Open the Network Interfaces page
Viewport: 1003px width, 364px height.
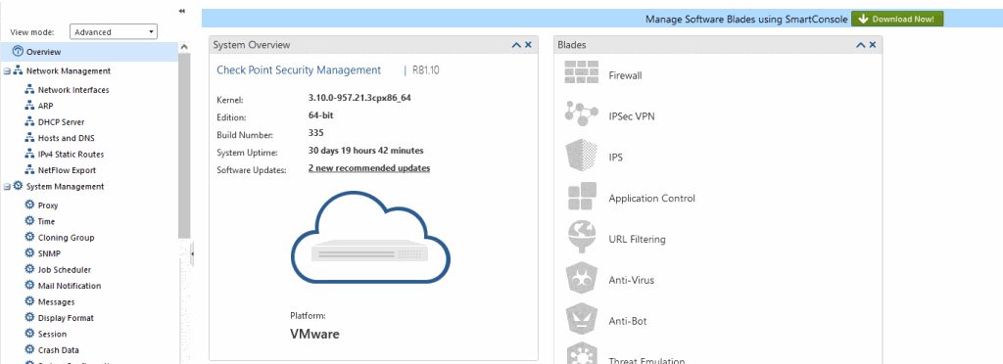click(73, 90)
